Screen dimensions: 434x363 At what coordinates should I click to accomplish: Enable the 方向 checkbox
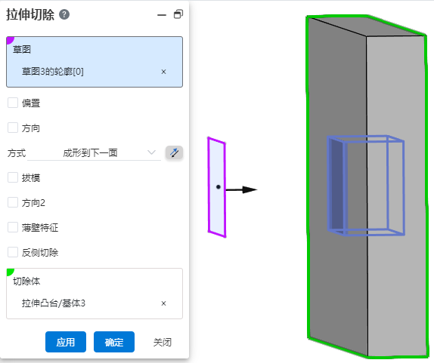13,128
